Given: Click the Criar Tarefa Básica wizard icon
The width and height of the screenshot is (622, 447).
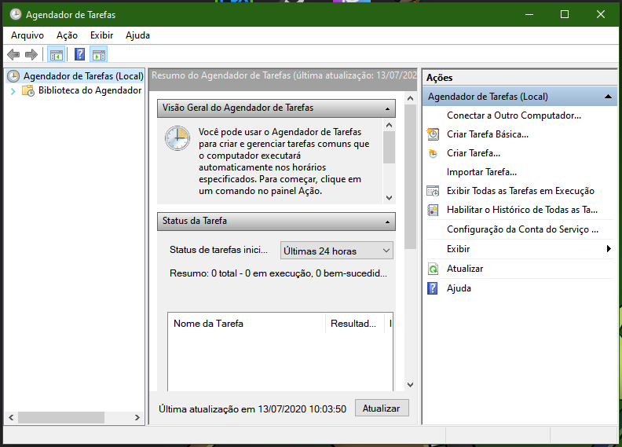Looking at the screenshot, I should tap(433, 134).
